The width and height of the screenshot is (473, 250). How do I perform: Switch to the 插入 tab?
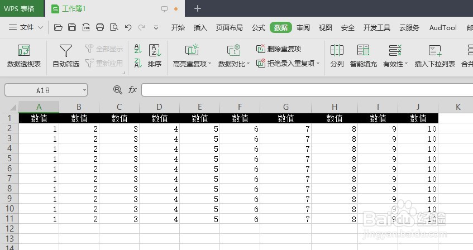[200, 28]
